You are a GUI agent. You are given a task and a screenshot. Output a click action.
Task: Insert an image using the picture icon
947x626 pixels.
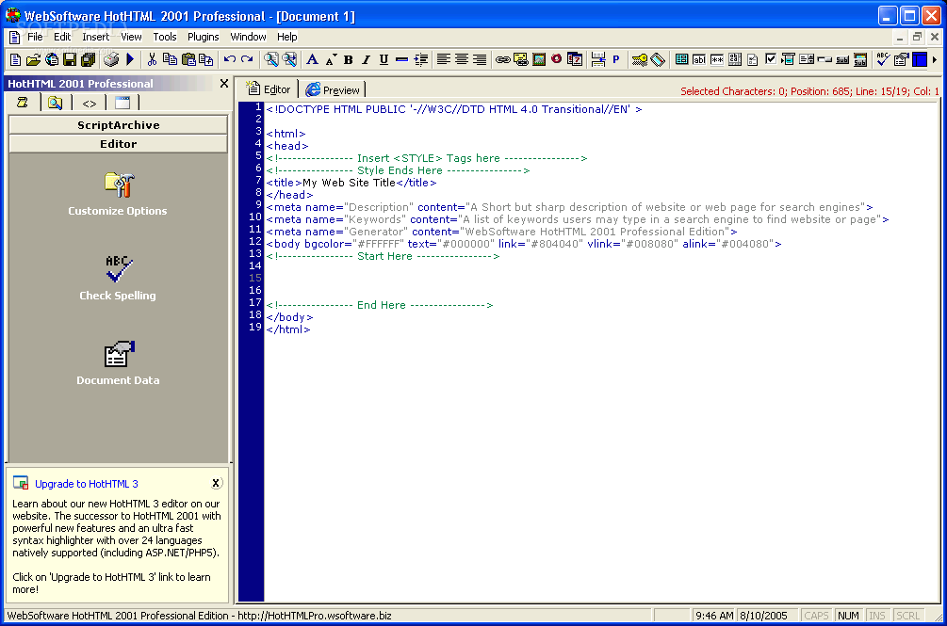[x=539, y=59]
